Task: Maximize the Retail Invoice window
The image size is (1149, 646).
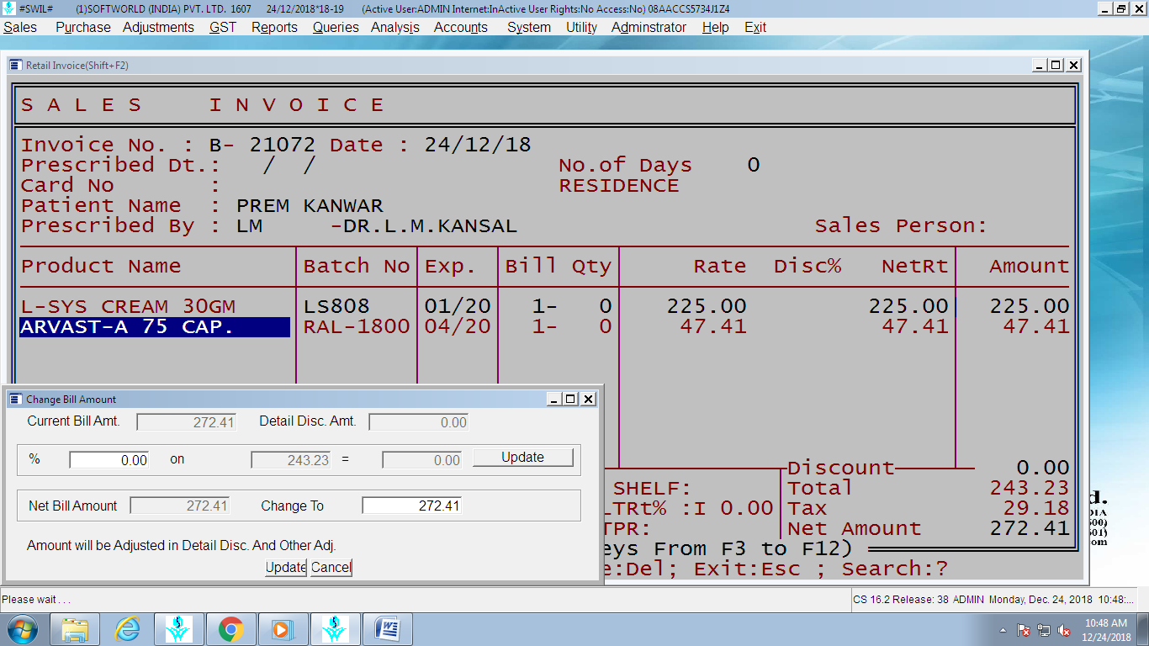Action: click(x=1056, y=65)
